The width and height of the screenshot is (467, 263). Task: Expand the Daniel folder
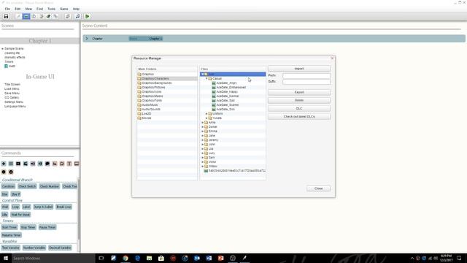(x=203, y=126)
